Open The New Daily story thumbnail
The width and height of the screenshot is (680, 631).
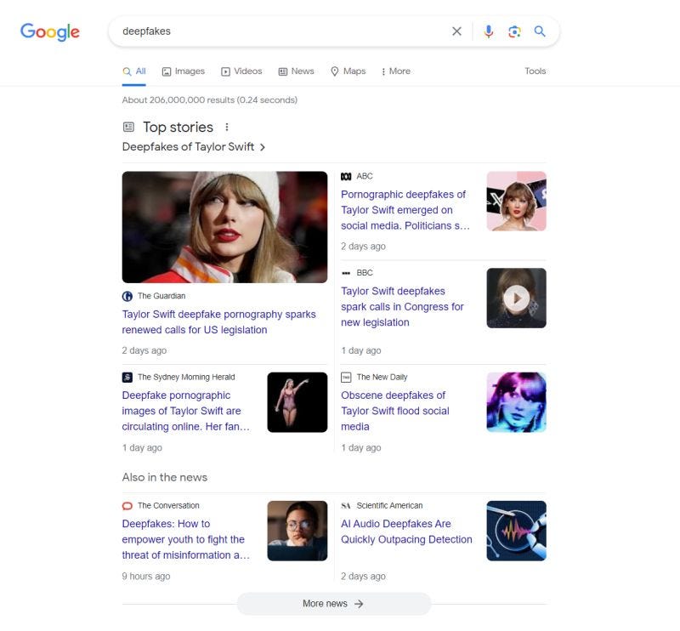point(516,402)
